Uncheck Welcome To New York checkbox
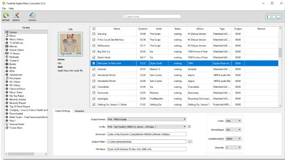The width and height of the screenshot is (285, 160). tap(94, 63)
